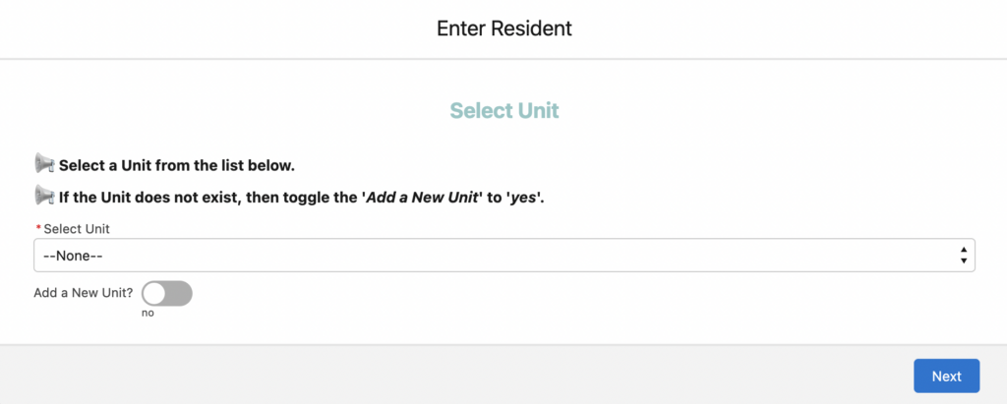Open the Select Unit dropdown

[504, 255]
